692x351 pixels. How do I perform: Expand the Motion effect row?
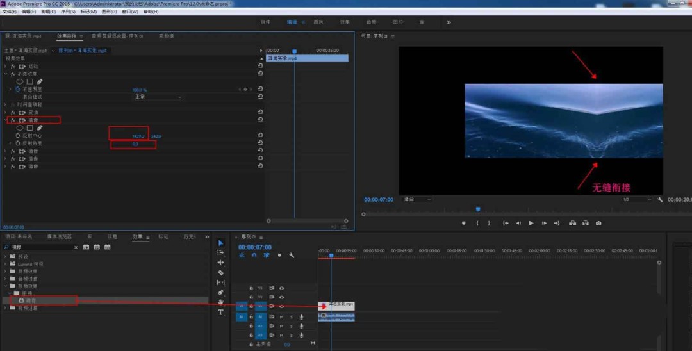[x=5, y=66]
